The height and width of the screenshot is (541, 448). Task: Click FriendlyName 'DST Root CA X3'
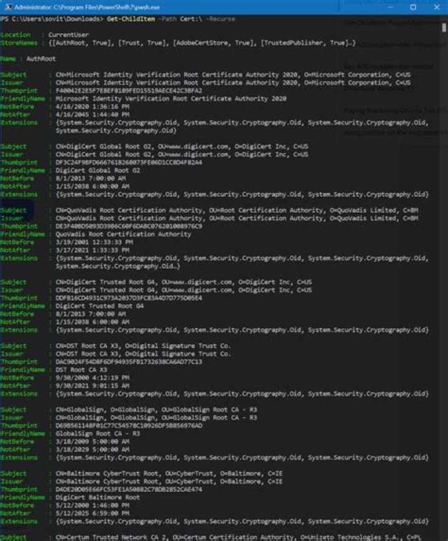(82, 370)
